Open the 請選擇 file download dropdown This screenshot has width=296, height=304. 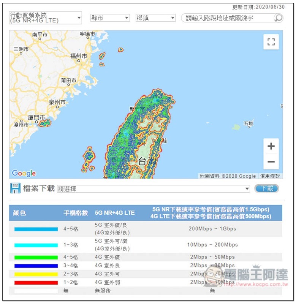pos(154,189)
